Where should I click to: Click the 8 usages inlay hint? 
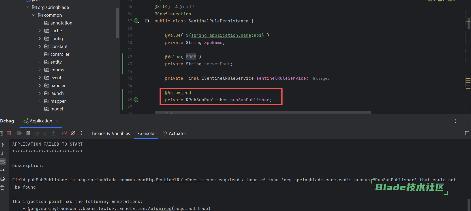click(x=321, y=78)
